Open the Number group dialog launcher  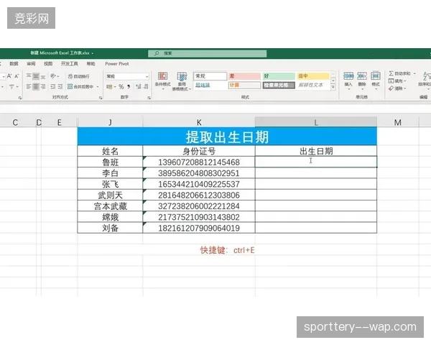(149, 98)
